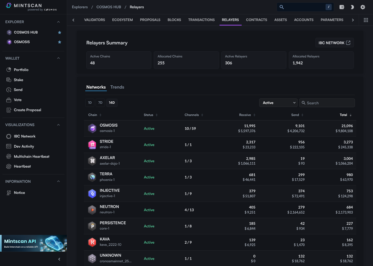This screenshot has width=373, height=266.
Task: Unfavorite Cosmos Hub star
Action: [x=60, y=32]
